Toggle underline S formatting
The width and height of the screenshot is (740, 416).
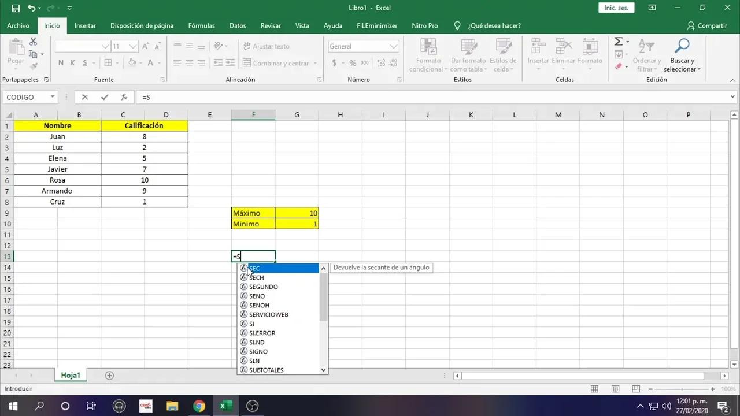[x=85, y=63]
